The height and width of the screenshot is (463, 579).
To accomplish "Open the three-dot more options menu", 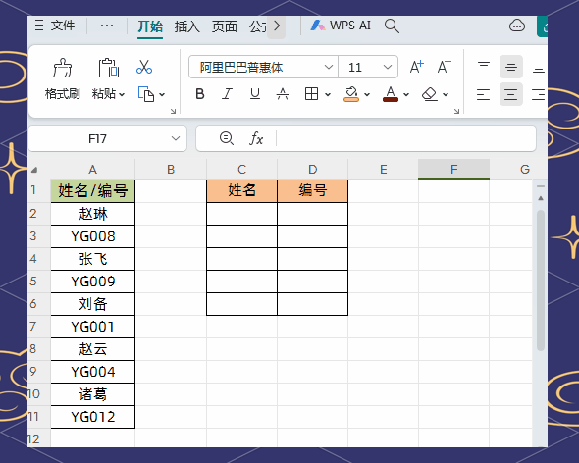I will tap(107, 26).
